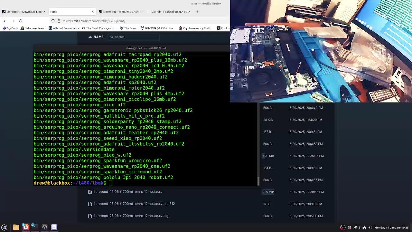412x232 pixels.
Task: Click the shield security tray icon
Action: pos(350,227)
